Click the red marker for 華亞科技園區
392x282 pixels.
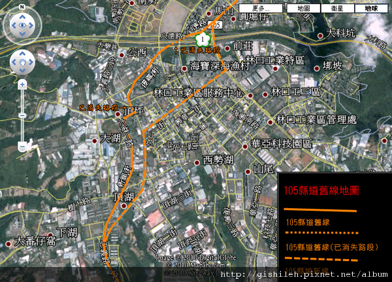point(245,147)
